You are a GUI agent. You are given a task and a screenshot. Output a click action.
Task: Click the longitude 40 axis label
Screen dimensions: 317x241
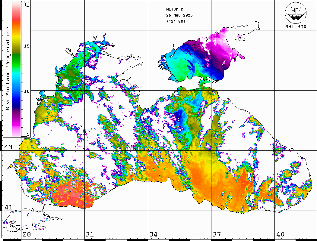(x=280, y=234)
